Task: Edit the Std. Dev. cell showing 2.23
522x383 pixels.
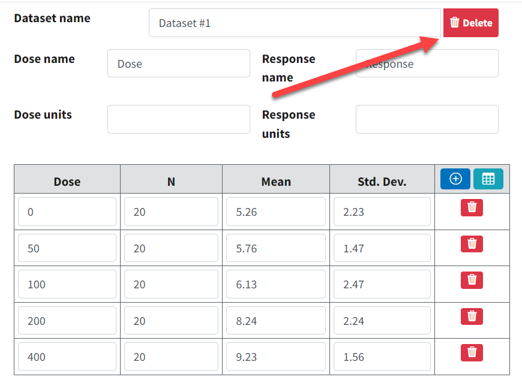Action: click(382, 212)
